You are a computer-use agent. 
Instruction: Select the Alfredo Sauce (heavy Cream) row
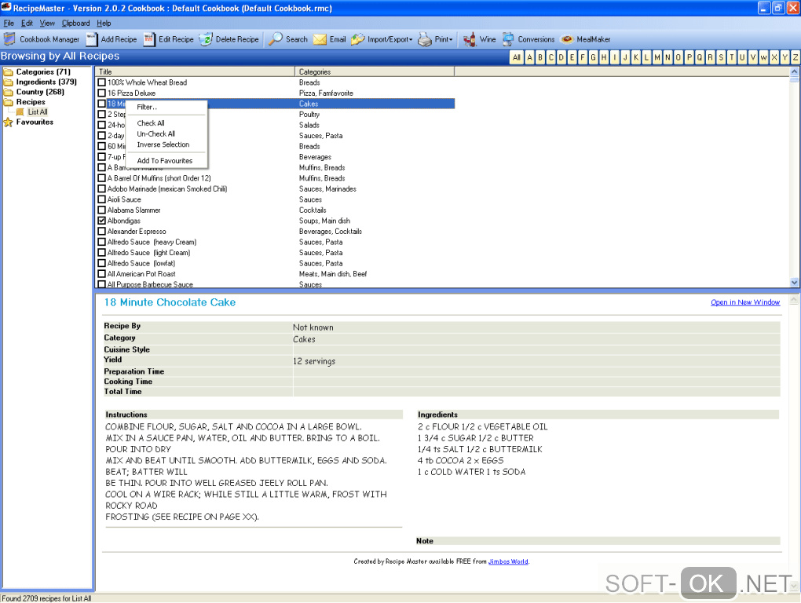(276, 242)
